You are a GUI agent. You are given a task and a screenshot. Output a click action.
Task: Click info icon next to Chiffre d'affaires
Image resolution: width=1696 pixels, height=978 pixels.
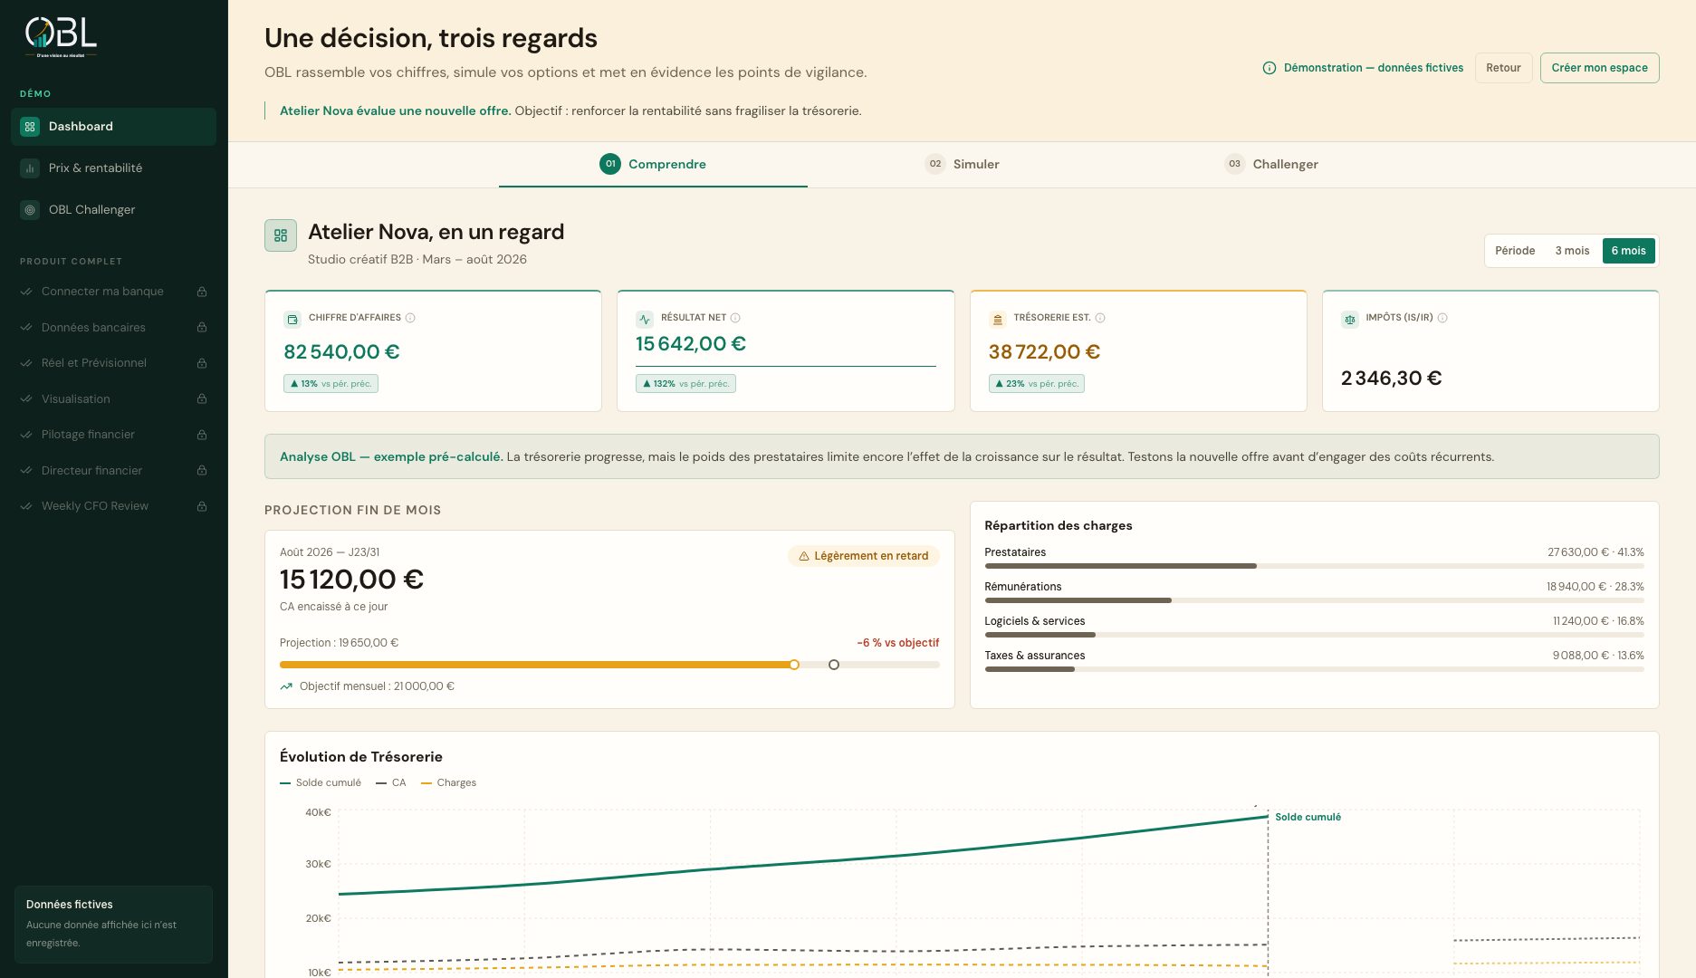coord(410,318)
